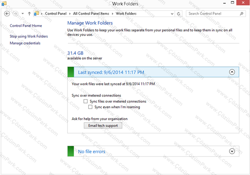Click green status bar beside Last synced
The image size is (250, 175).
(x=71, y=72)
